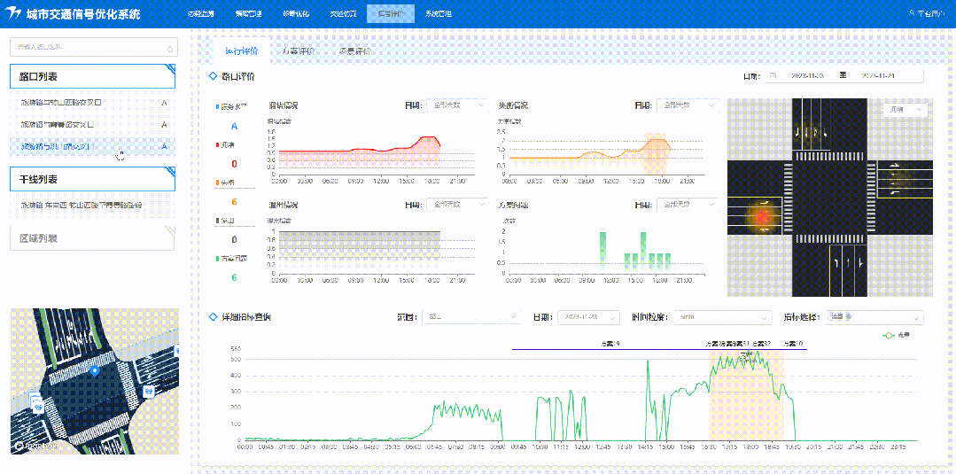
Task: Click the 服务水平 grade A indicator
Action: click(x=233, y=127)
